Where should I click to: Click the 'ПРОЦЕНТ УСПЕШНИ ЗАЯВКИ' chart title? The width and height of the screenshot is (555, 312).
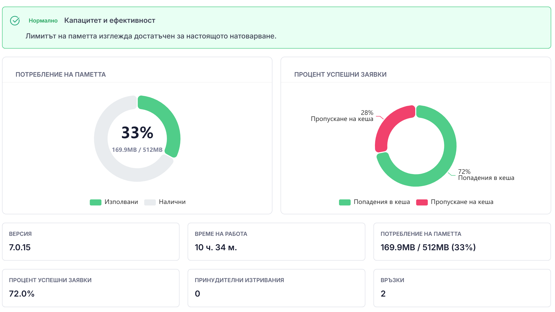coord(340,74)
